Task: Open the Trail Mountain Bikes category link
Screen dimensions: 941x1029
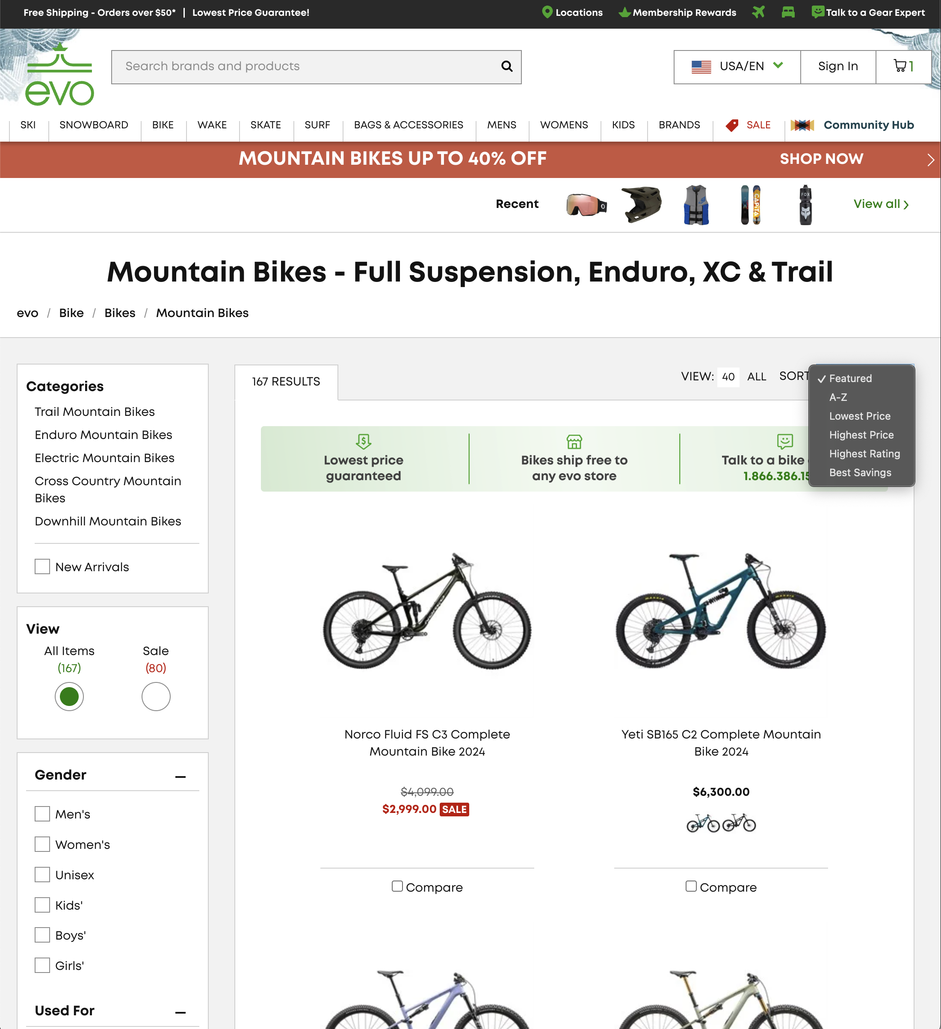Action: pyautogui.click(x=95, y=412)
